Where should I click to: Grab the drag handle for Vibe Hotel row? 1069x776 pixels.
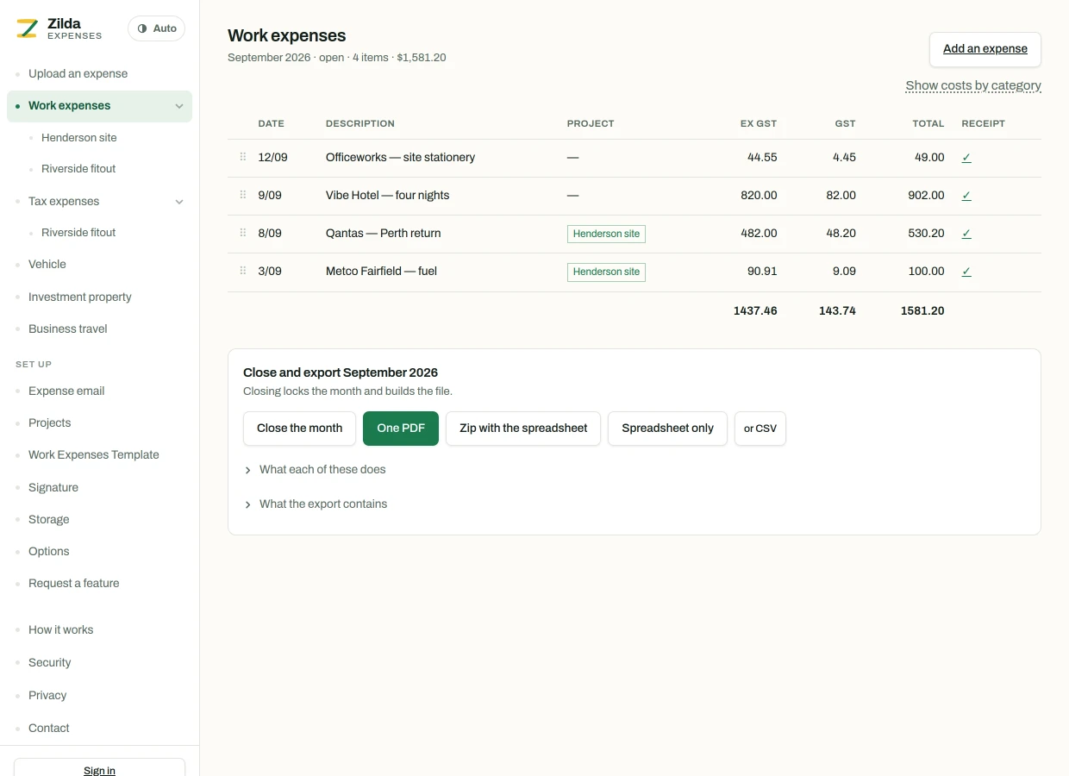(243, 195)
